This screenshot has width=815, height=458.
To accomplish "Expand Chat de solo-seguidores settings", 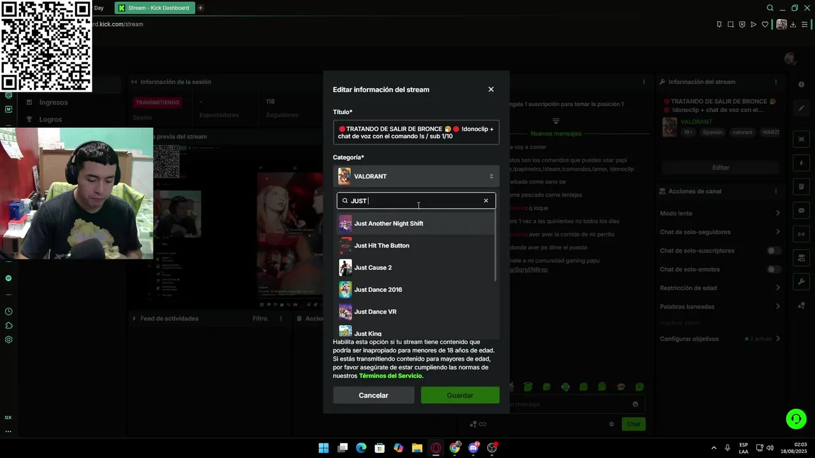I will tap(777, 232).
